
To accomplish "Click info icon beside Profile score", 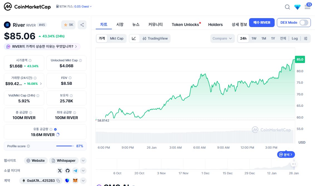I will tap(28, 146).
